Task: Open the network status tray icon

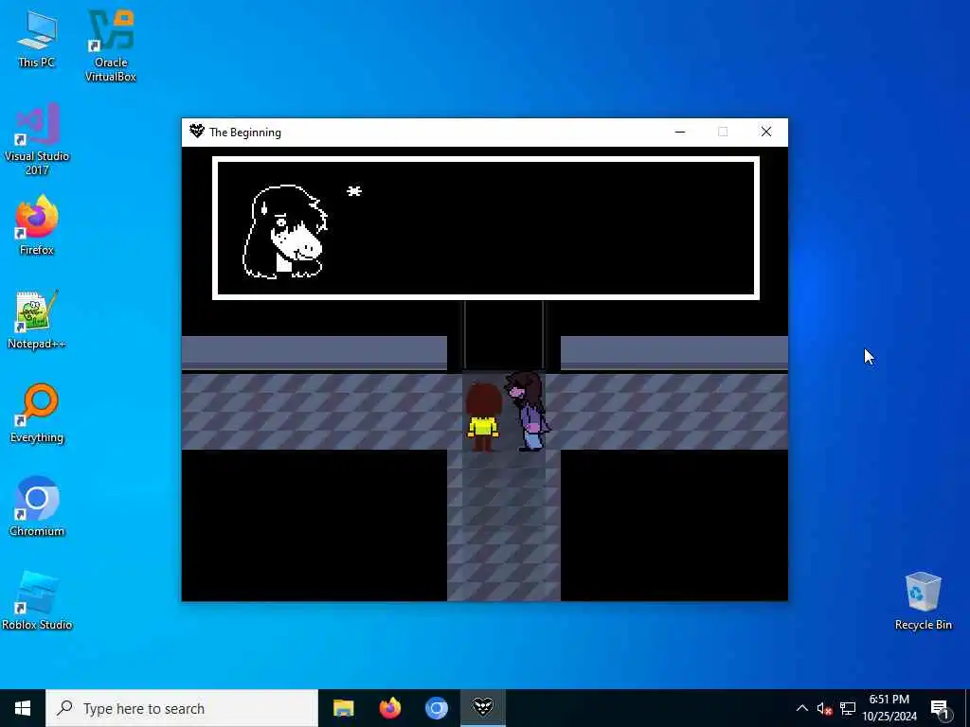Action: (x=848, y=708)
